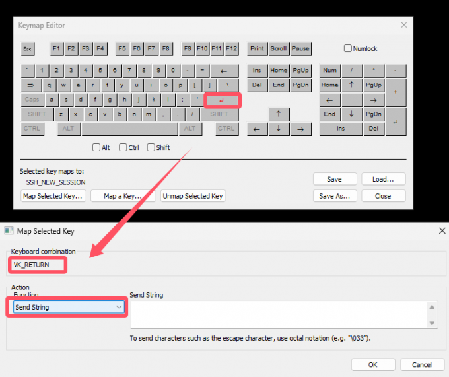Click Send String scrollbar up arrow
449x377 pixels.
pyautogui.click(x=432, y=307)
